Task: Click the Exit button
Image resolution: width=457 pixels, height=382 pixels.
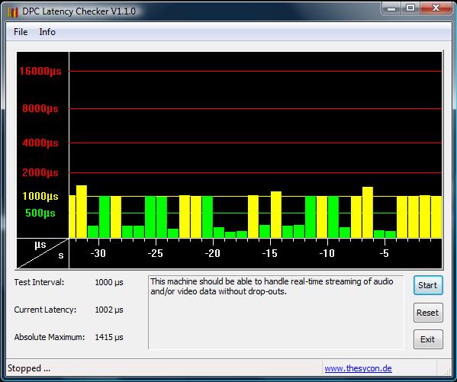Action: 428,339
